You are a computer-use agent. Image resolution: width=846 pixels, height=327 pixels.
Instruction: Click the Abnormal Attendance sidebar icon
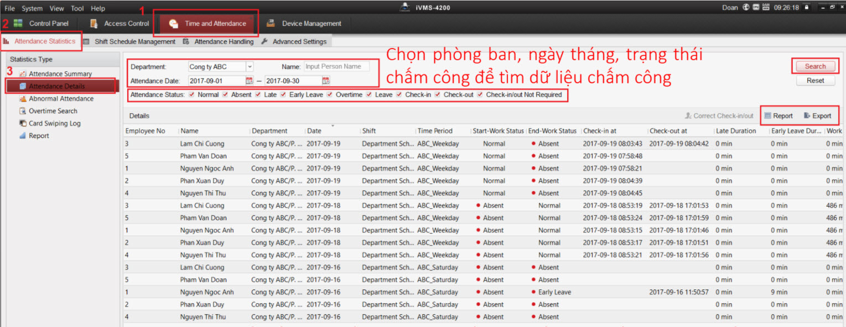pos(23,99)
